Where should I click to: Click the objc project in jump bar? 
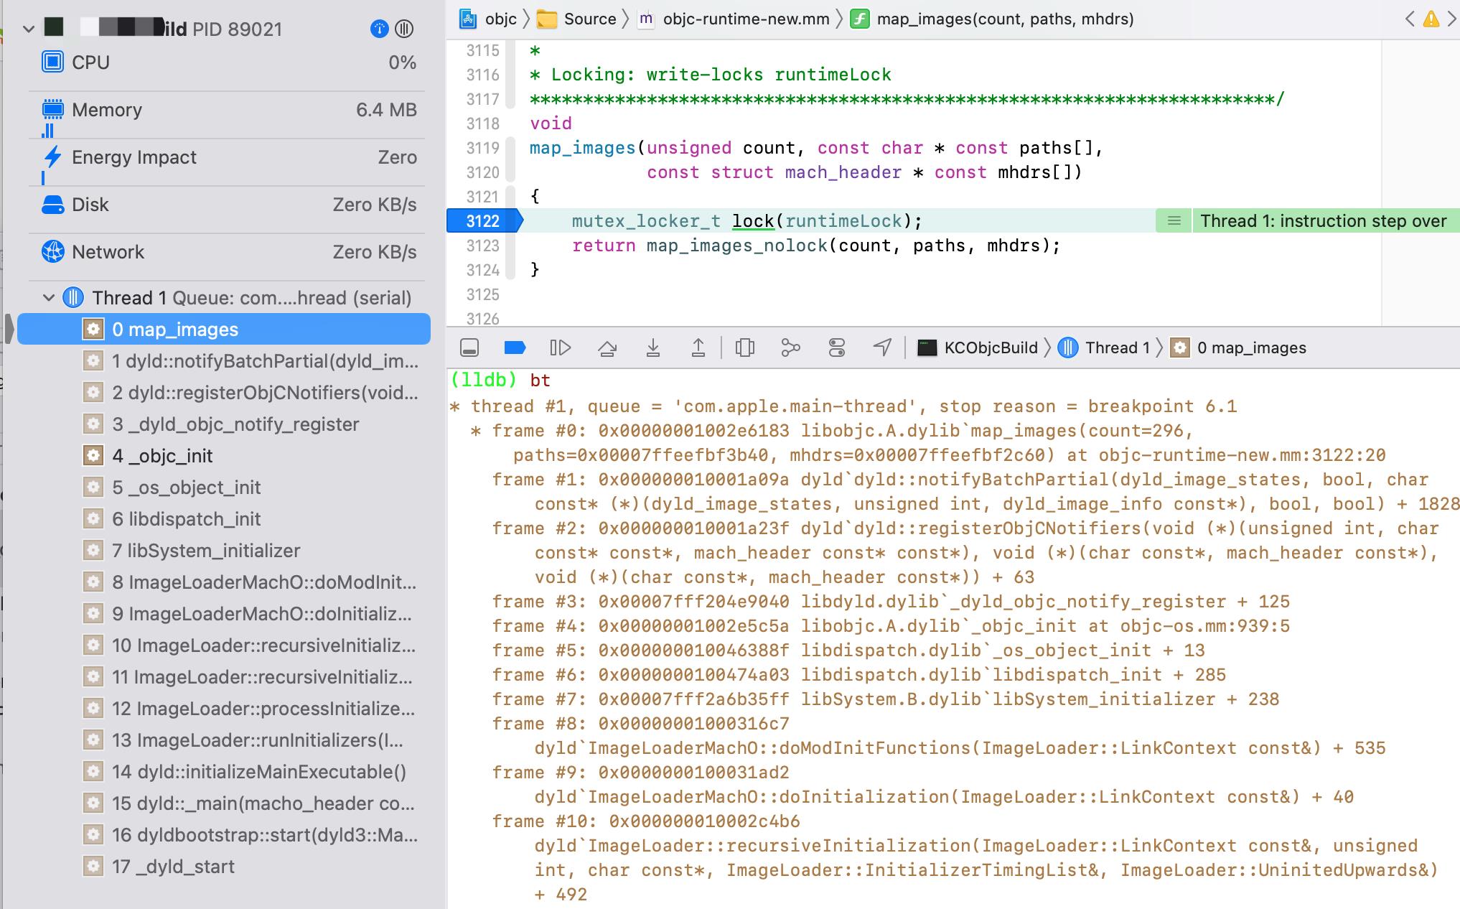(x=489, y=19)
